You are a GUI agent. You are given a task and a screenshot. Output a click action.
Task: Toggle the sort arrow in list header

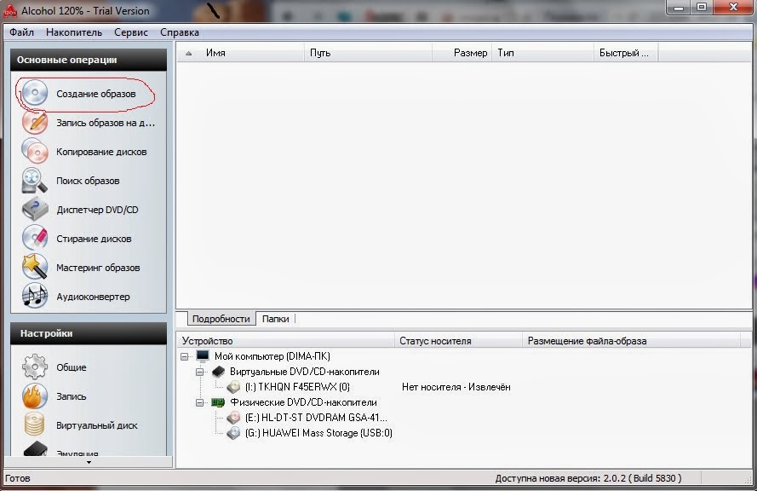[189, 53]
